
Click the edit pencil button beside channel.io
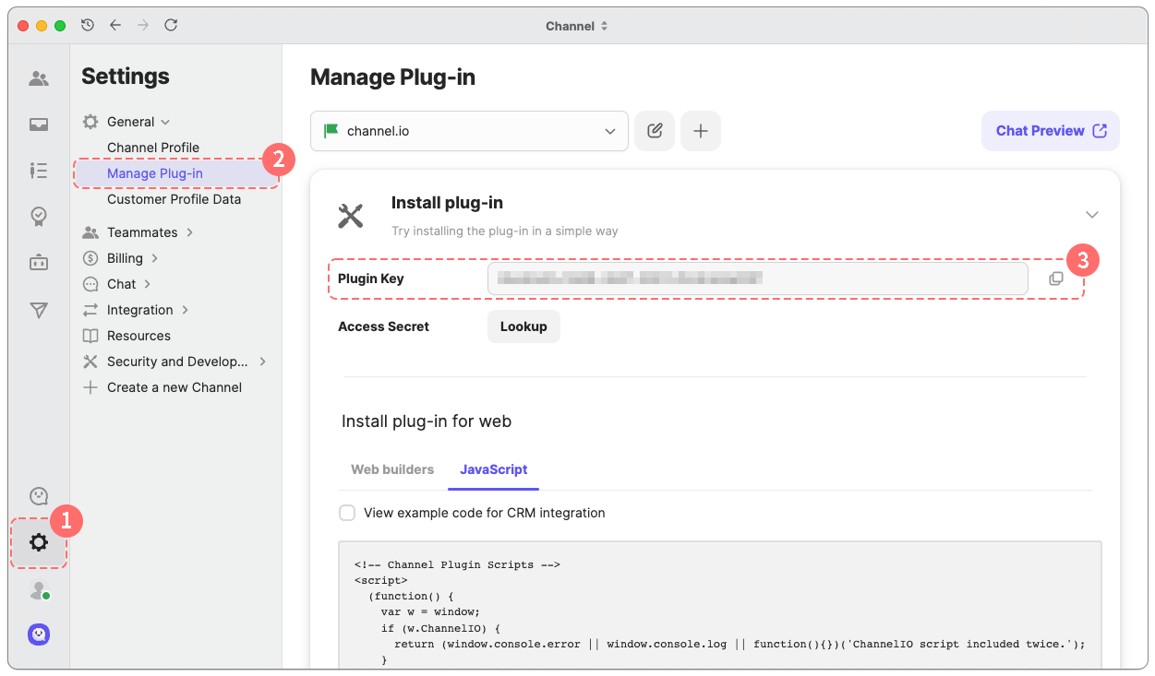coord(655,131)
